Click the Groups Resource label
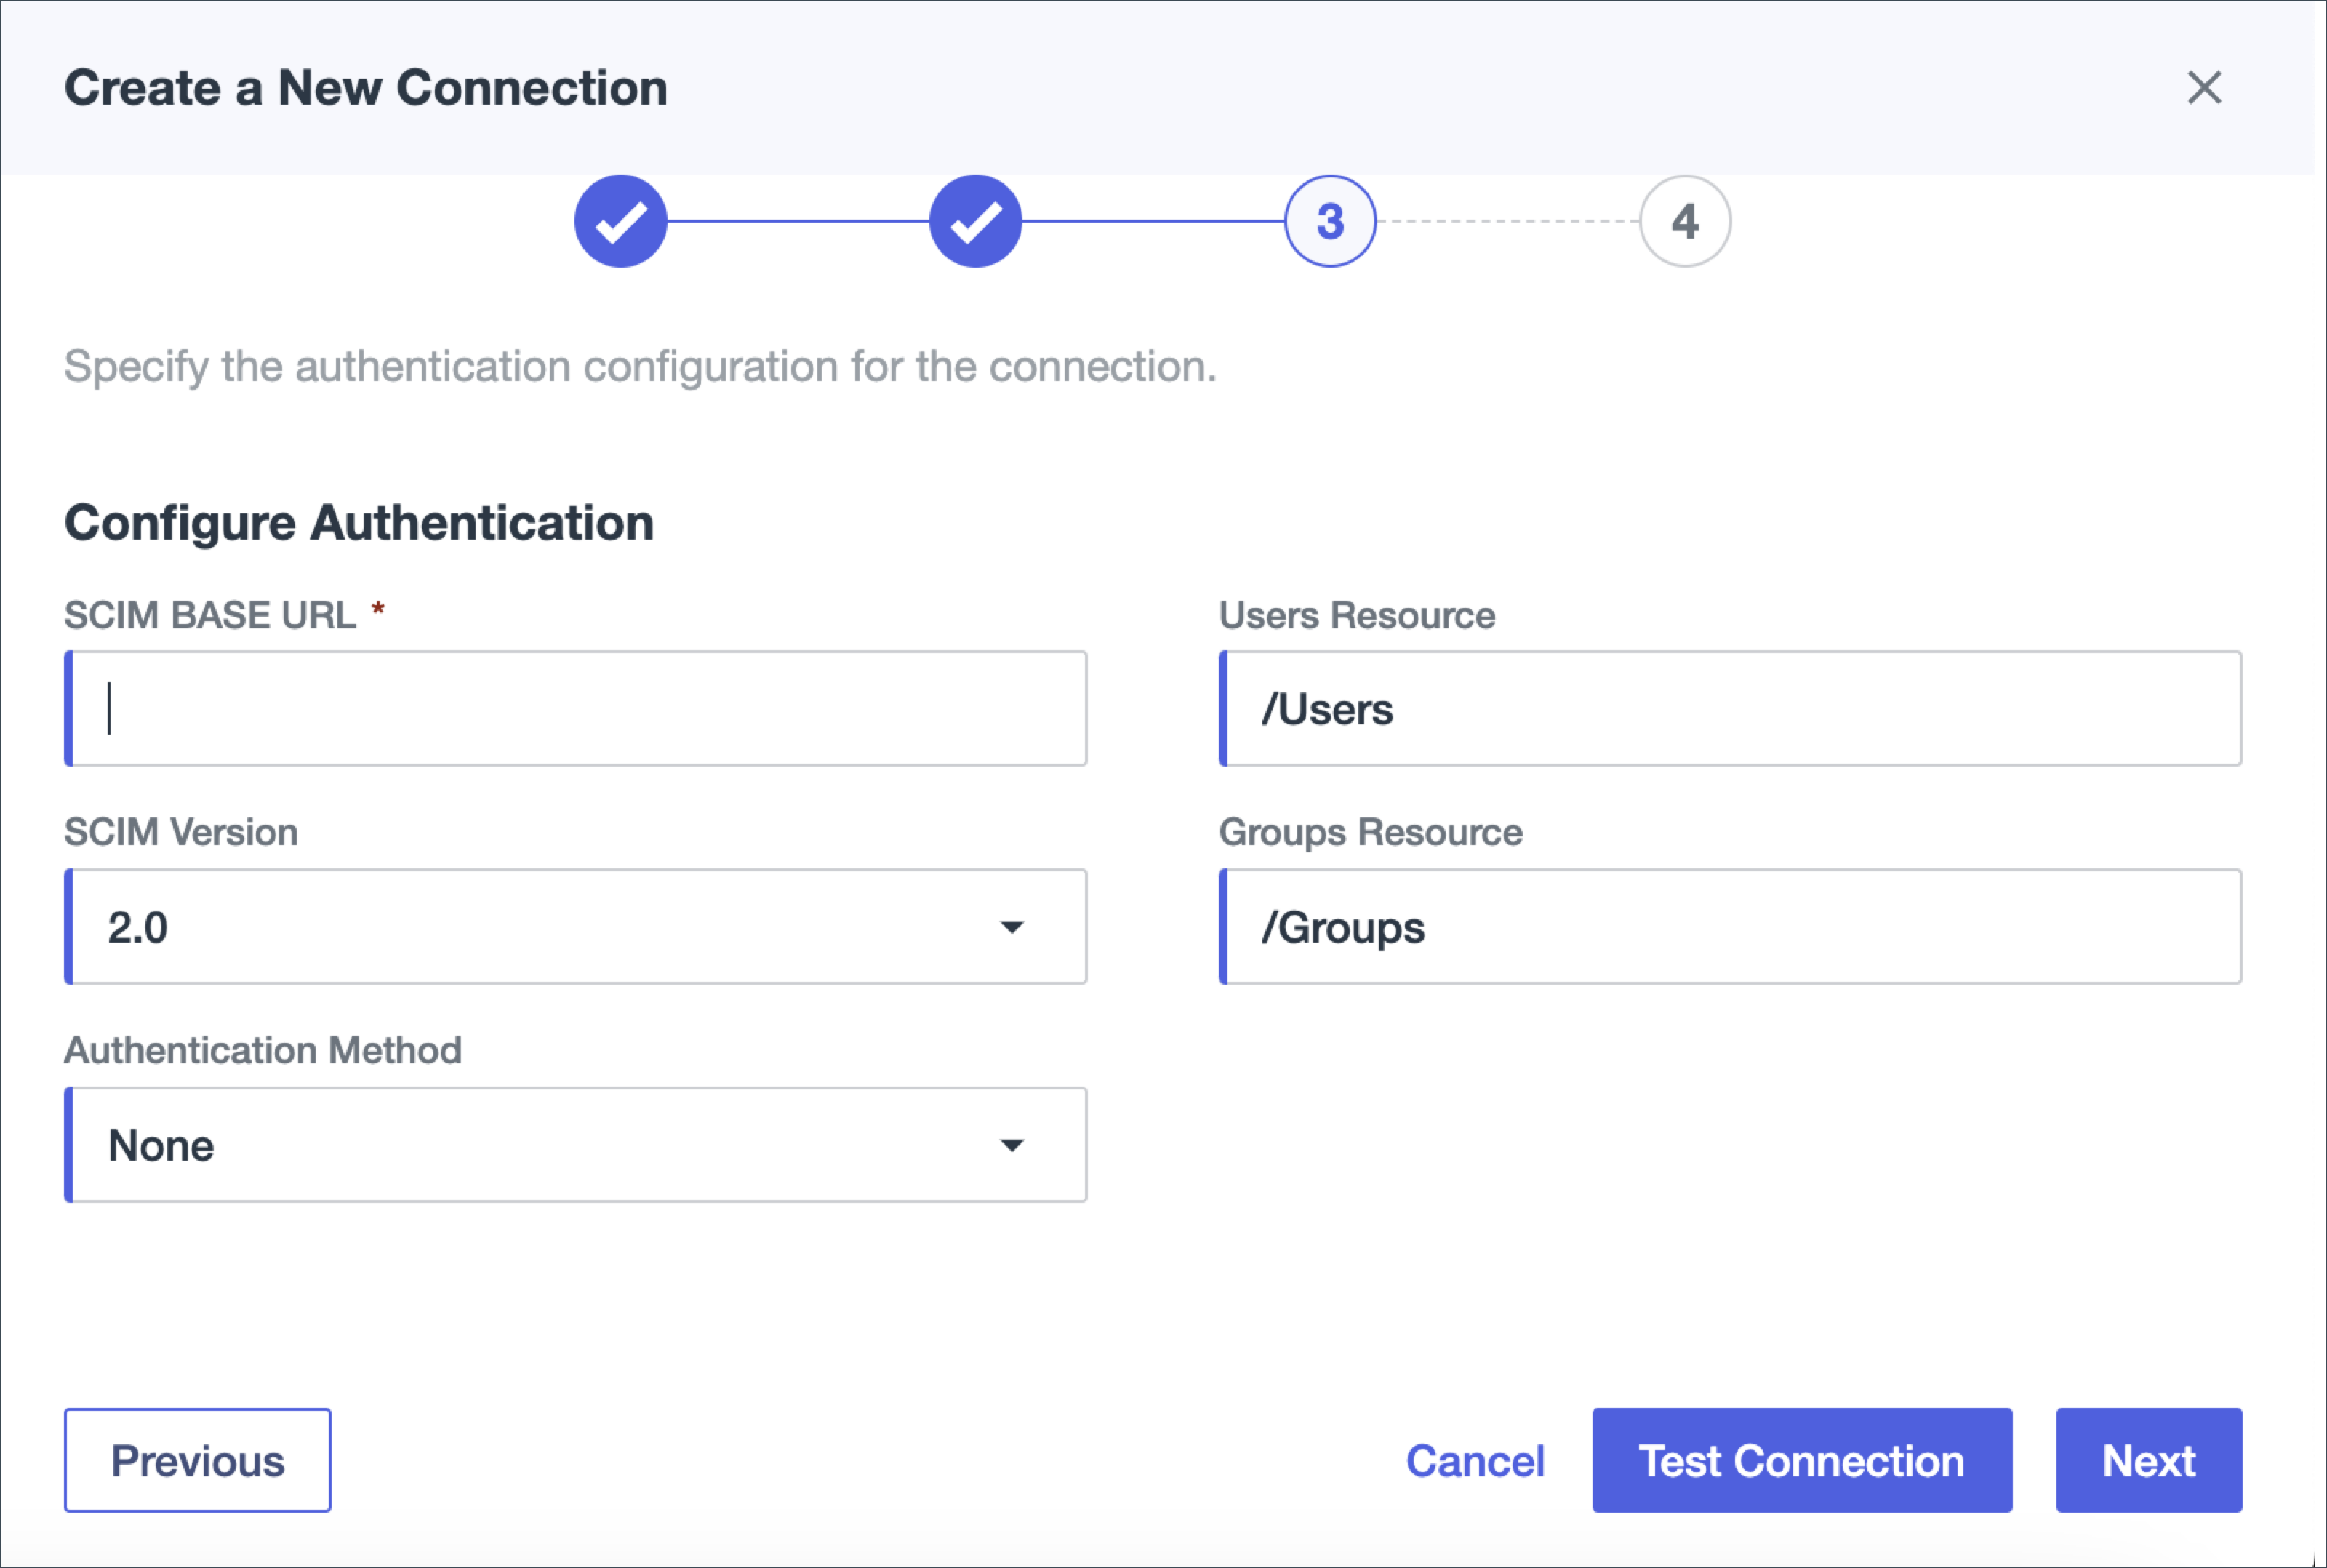2327x1568 pixels. click(x=1369, y=832)
